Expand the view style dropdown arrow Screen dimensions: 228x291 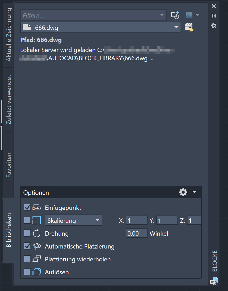(198, 15)
